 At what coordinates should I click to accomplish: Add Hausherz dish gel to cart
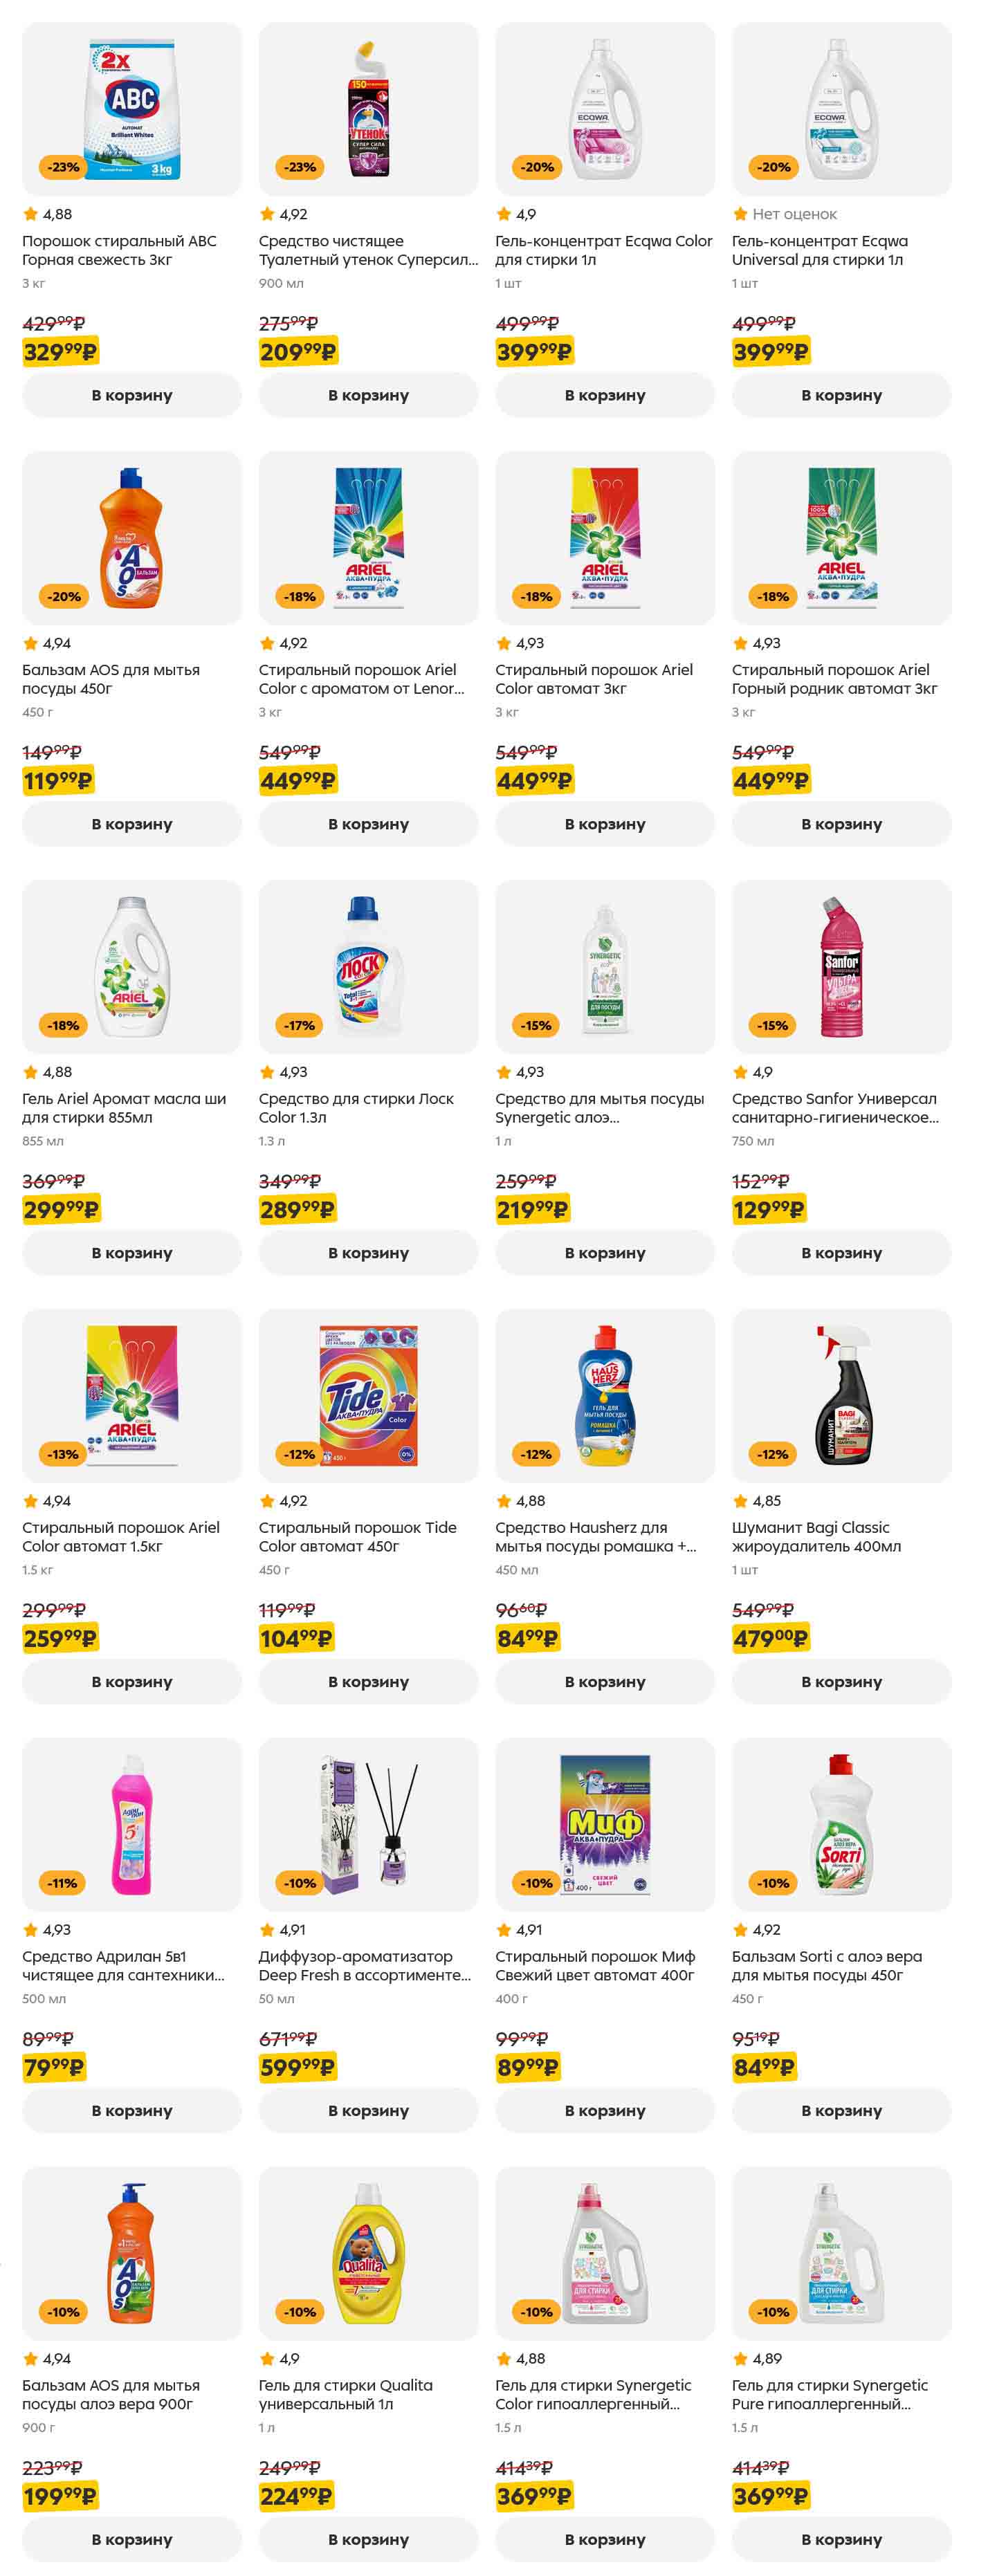[x=605, y=1682]
